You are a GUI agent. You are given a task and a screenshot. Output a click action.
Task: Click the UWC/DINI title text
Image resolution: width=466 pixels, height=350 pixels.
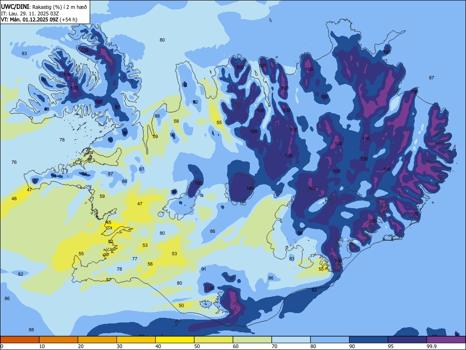coord(15,7)
